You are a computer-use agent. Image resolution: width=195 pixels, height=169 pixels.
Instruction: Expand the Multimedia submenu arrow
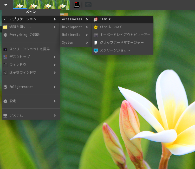tap(87, 35)
